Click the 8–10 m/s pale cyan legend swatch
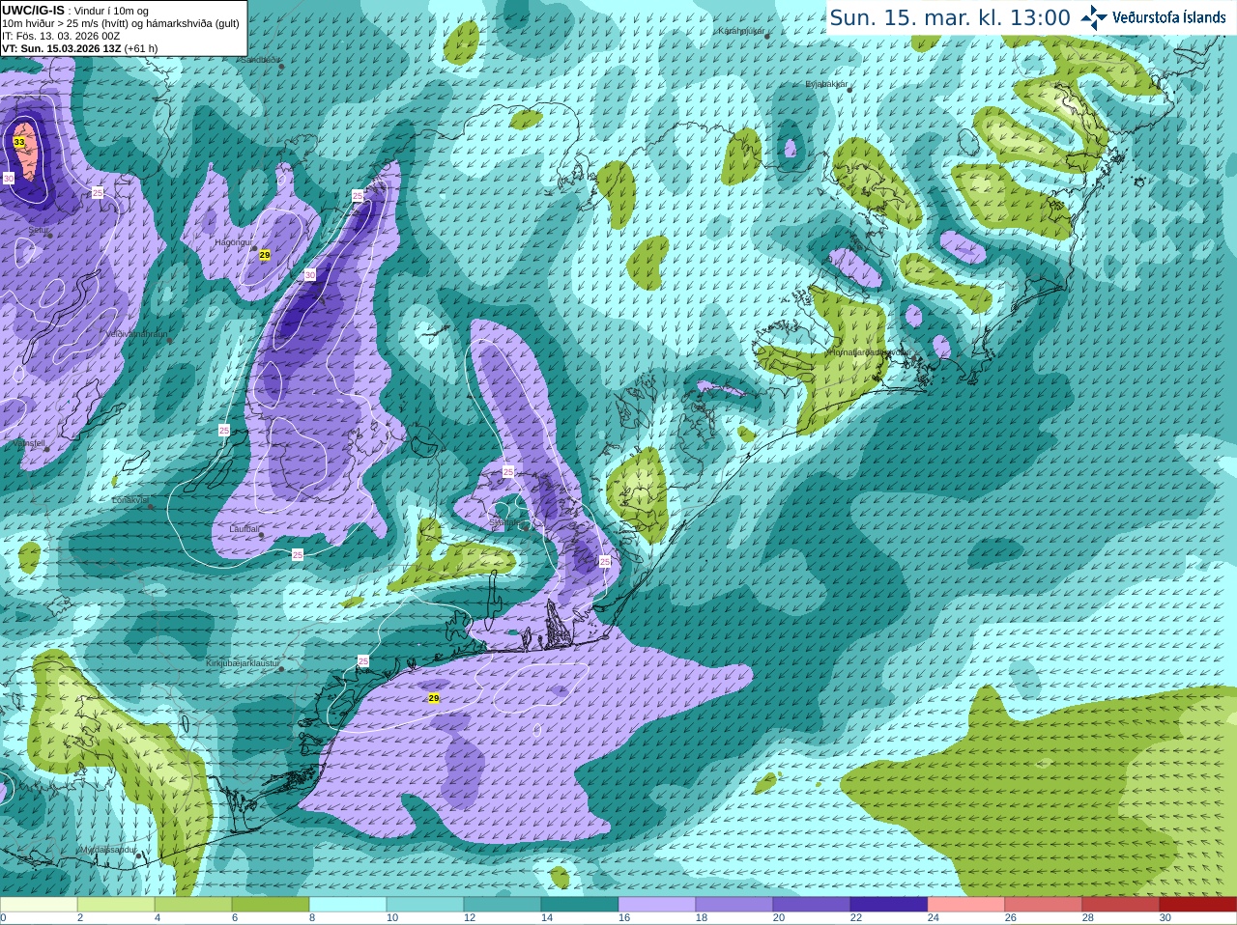 [348, 905]
